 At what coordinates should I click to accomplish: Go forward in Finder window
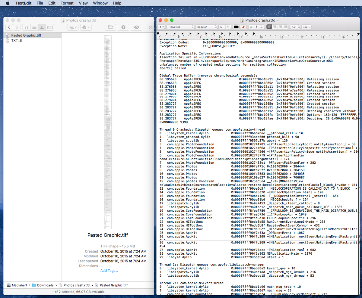point(17,27)
